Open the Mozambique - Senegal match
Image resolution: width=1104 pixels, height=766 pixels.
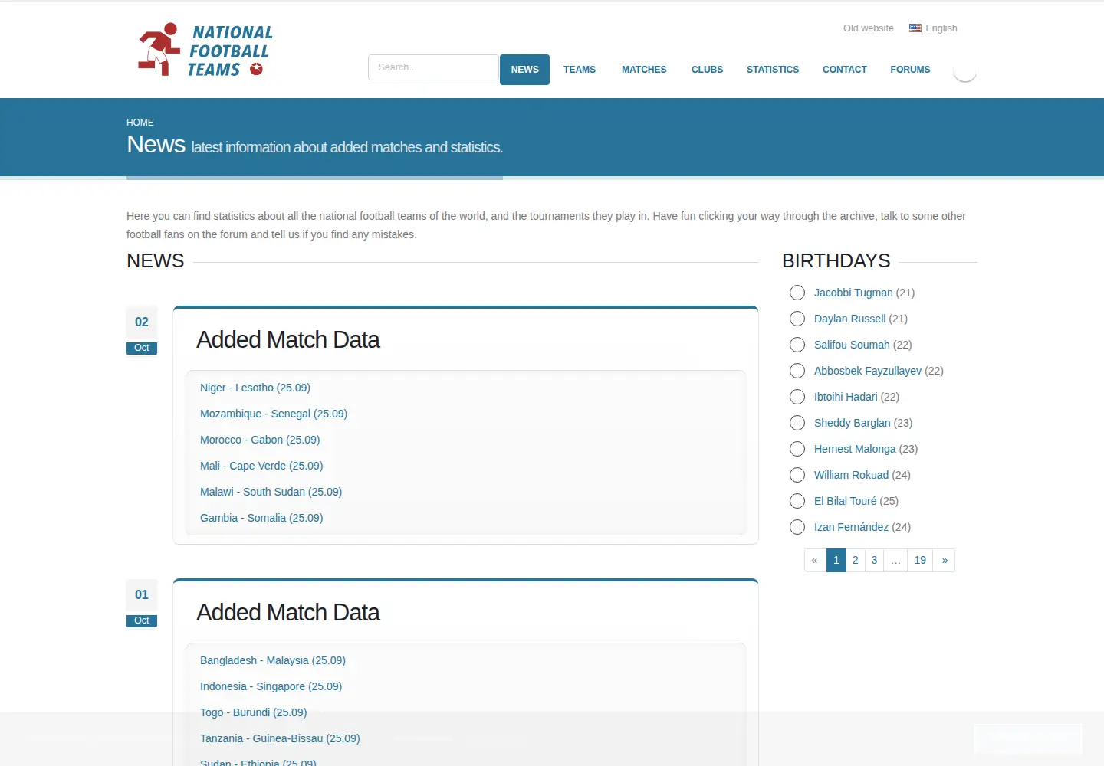[274, 414]
